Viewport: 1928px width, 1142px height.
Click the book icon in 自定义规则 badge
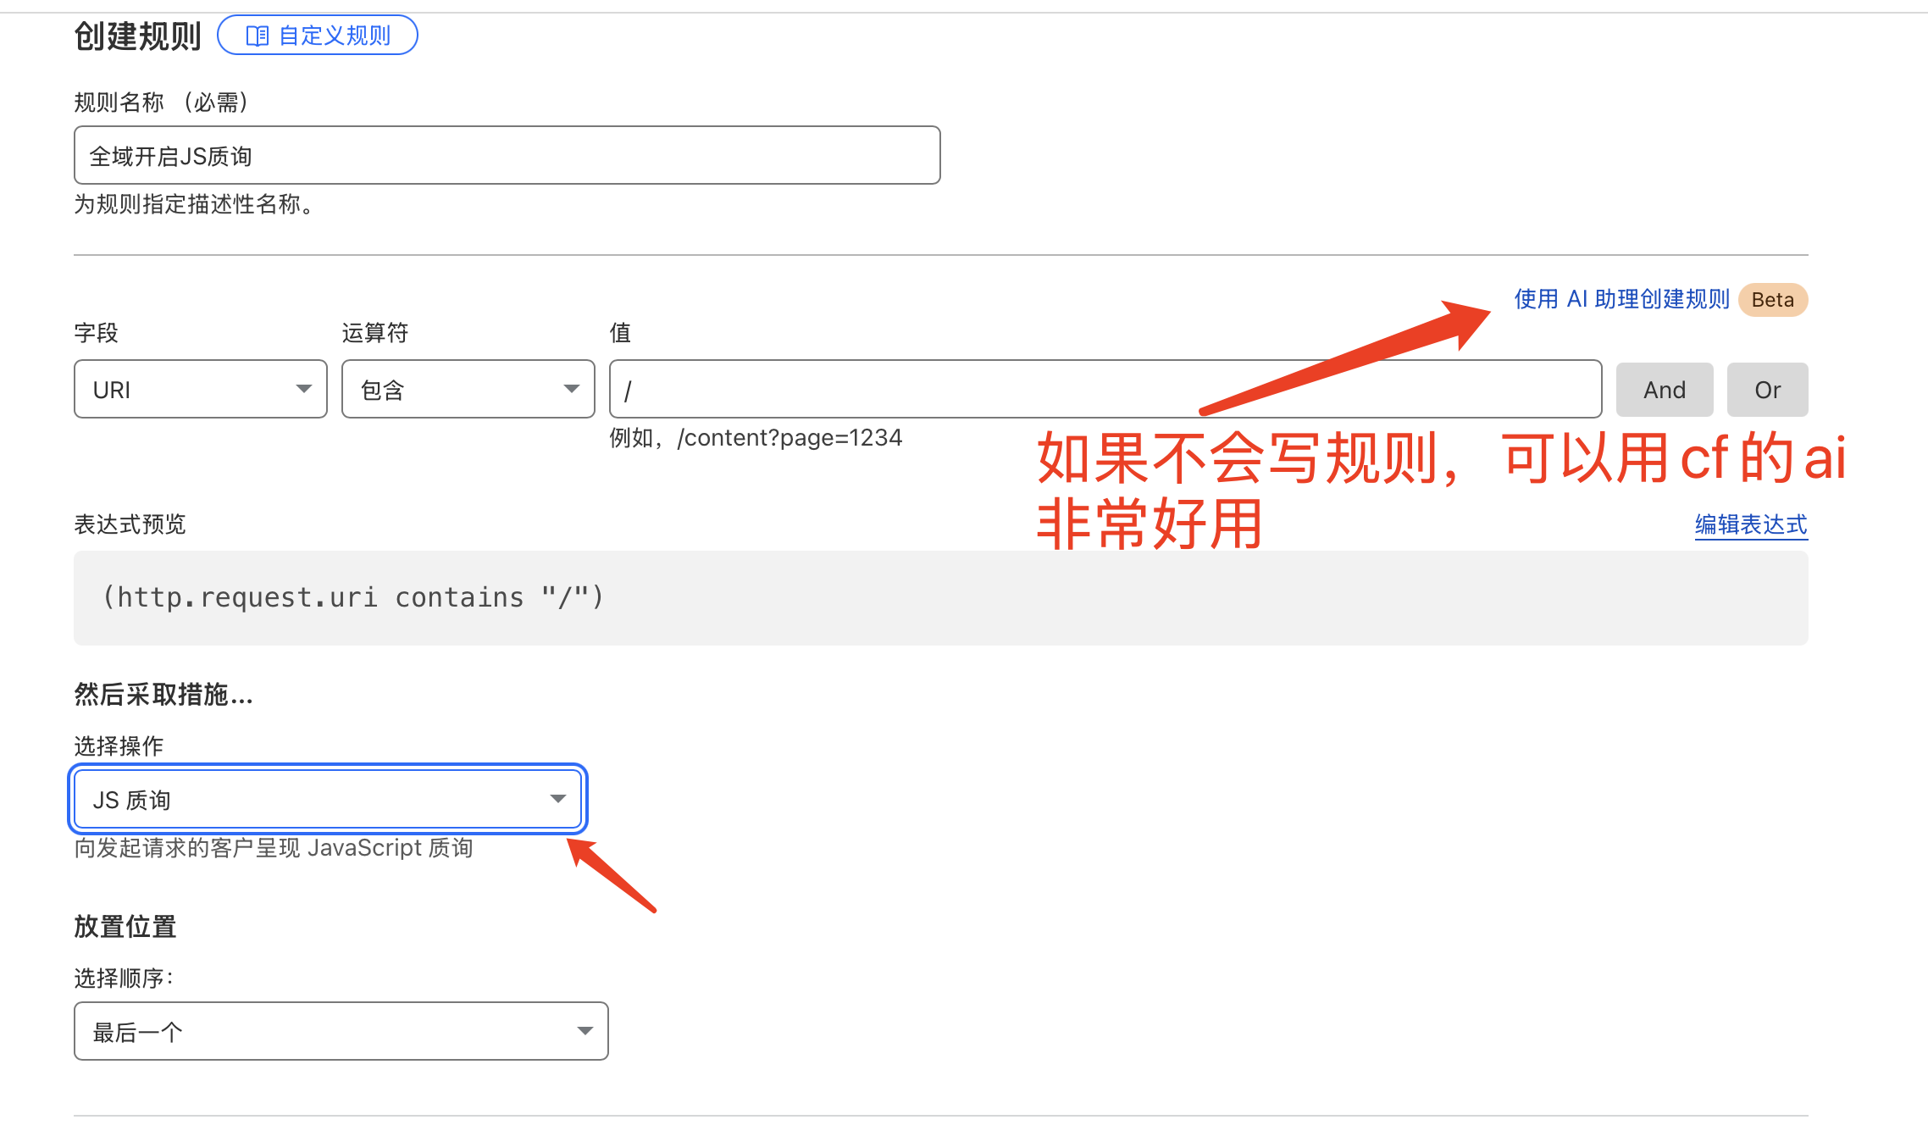point(257,36)
